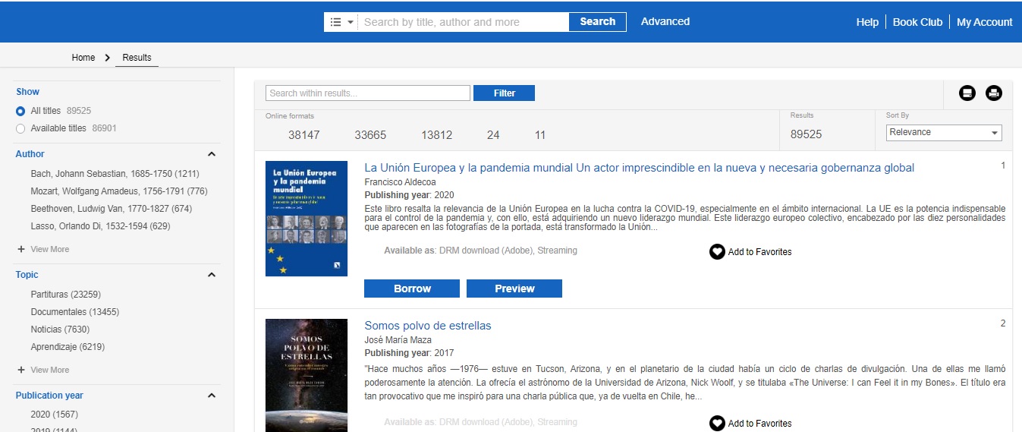Open Advanced search link

click(665, 21)
